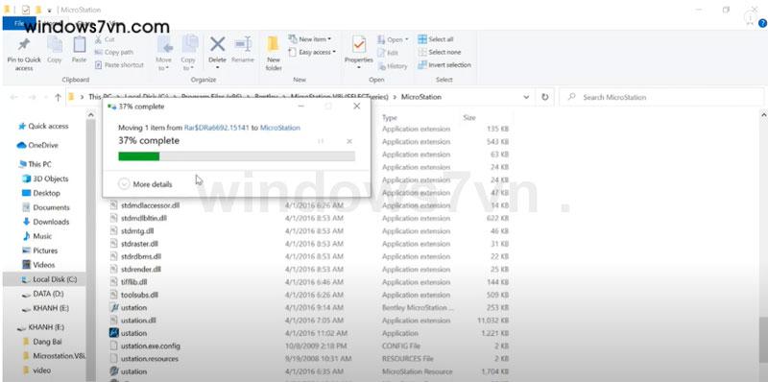Click the Rename ribbon icon
The image size is (768, 382).
point(243,45)
